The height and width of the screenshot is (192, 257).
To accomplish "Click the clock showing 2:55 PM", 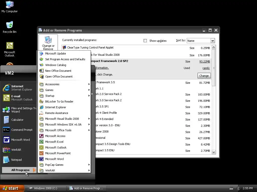I will click(x=247, y=188).
